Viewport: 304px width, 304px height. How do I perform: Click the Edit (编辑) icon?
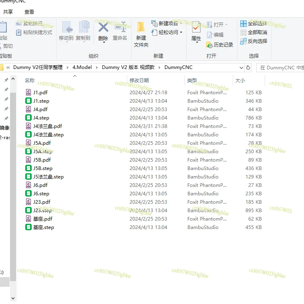pos(210,35)
